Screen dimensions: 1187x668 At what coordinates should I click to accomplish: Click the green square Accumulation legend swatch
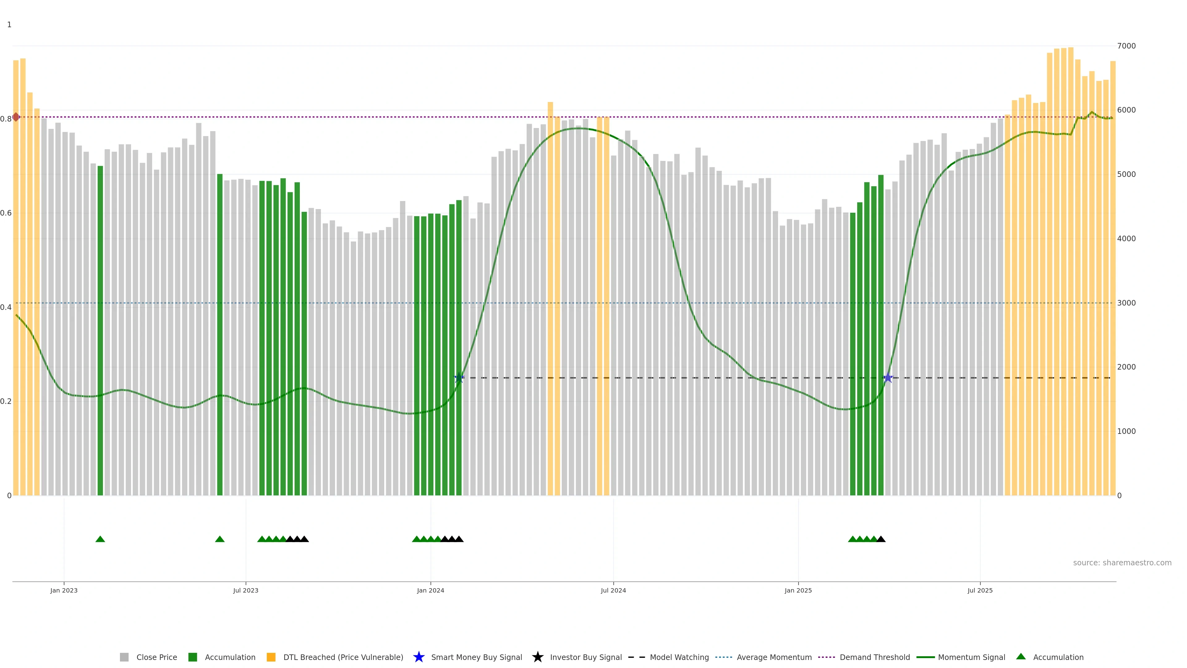pyautogui.click(x=193, y=657)
